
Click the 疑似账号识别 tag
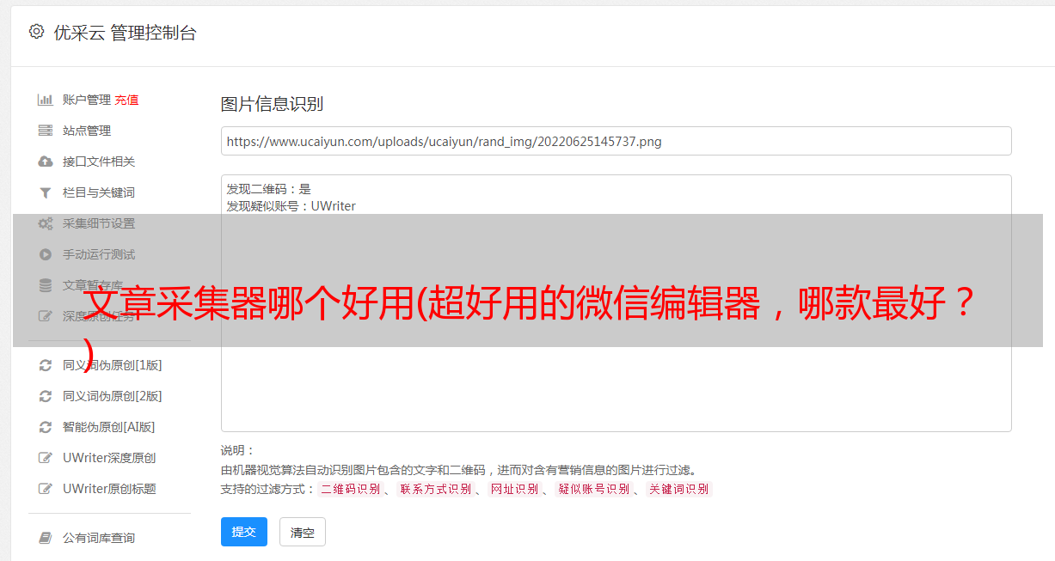pyautogui.click(x=594, y=489)
